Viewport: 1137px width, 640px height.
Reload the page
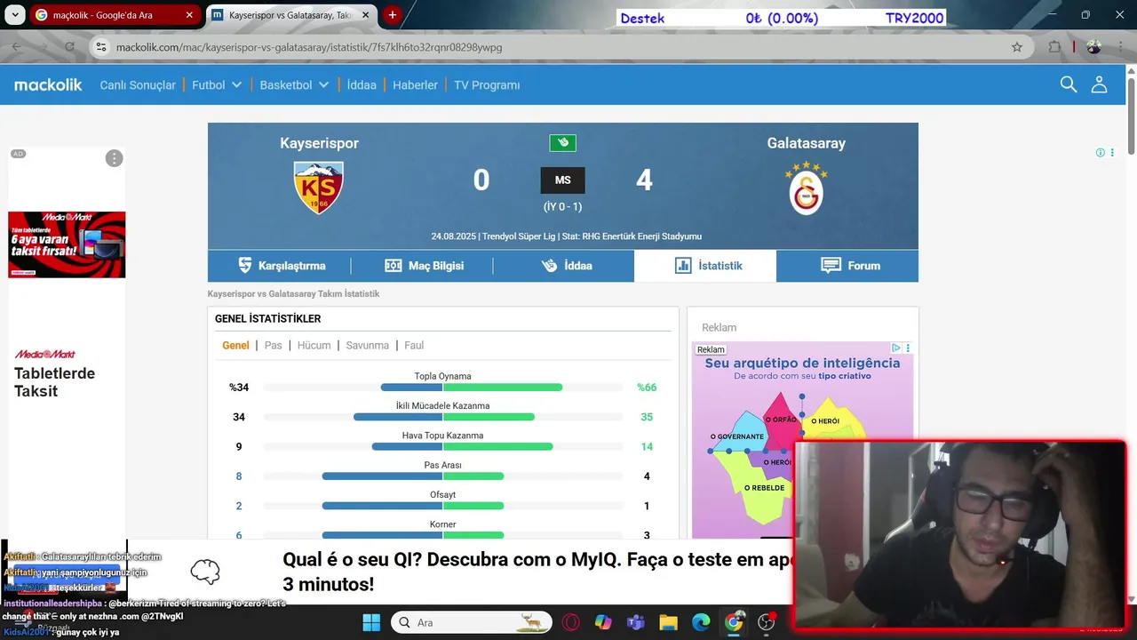pyautogui.click(x=69, y=47)
